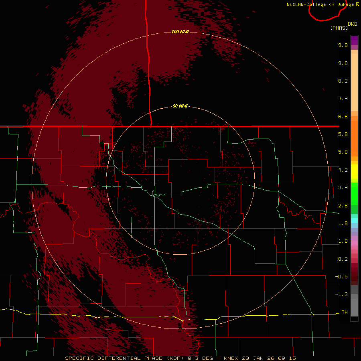Click the 2.6 legend value
Screen dimensions: 361x361
click(x=343, y=206)
